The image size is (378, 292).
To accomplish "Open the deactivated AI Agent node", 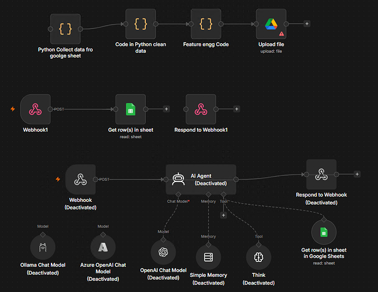I will point(201,179).
